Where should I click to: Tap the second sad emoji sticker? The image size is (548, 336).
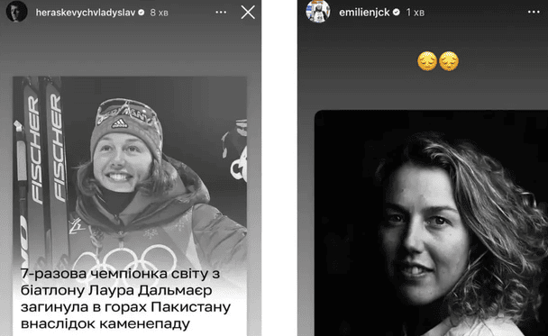(x=449, y=61)
